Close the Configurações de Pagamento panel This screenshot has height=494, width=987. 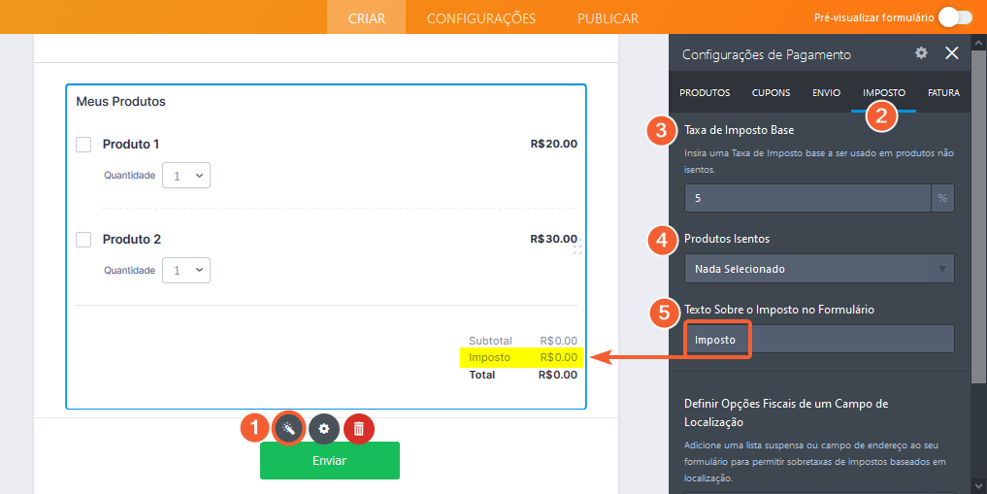click(952, 53)
